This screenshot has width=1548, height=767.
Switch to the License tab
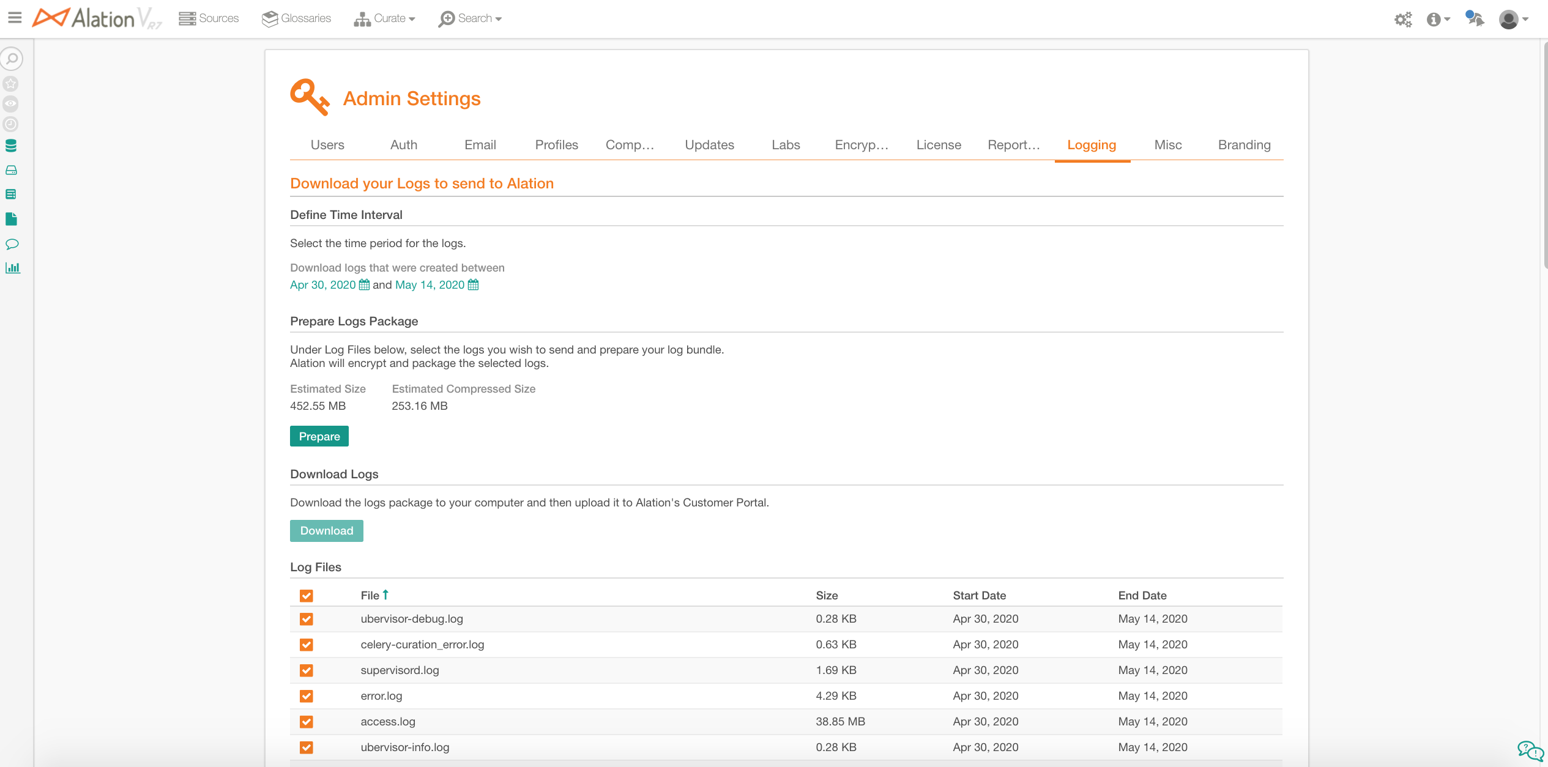939,145
